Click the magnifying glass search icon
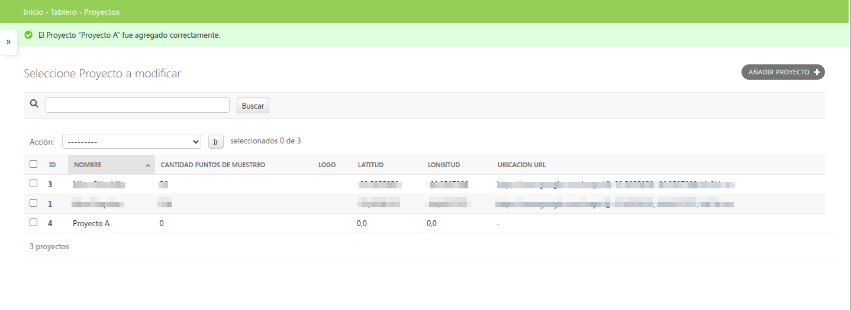The width and height of the screenshot is (851, 310). (x=34, y=104)
